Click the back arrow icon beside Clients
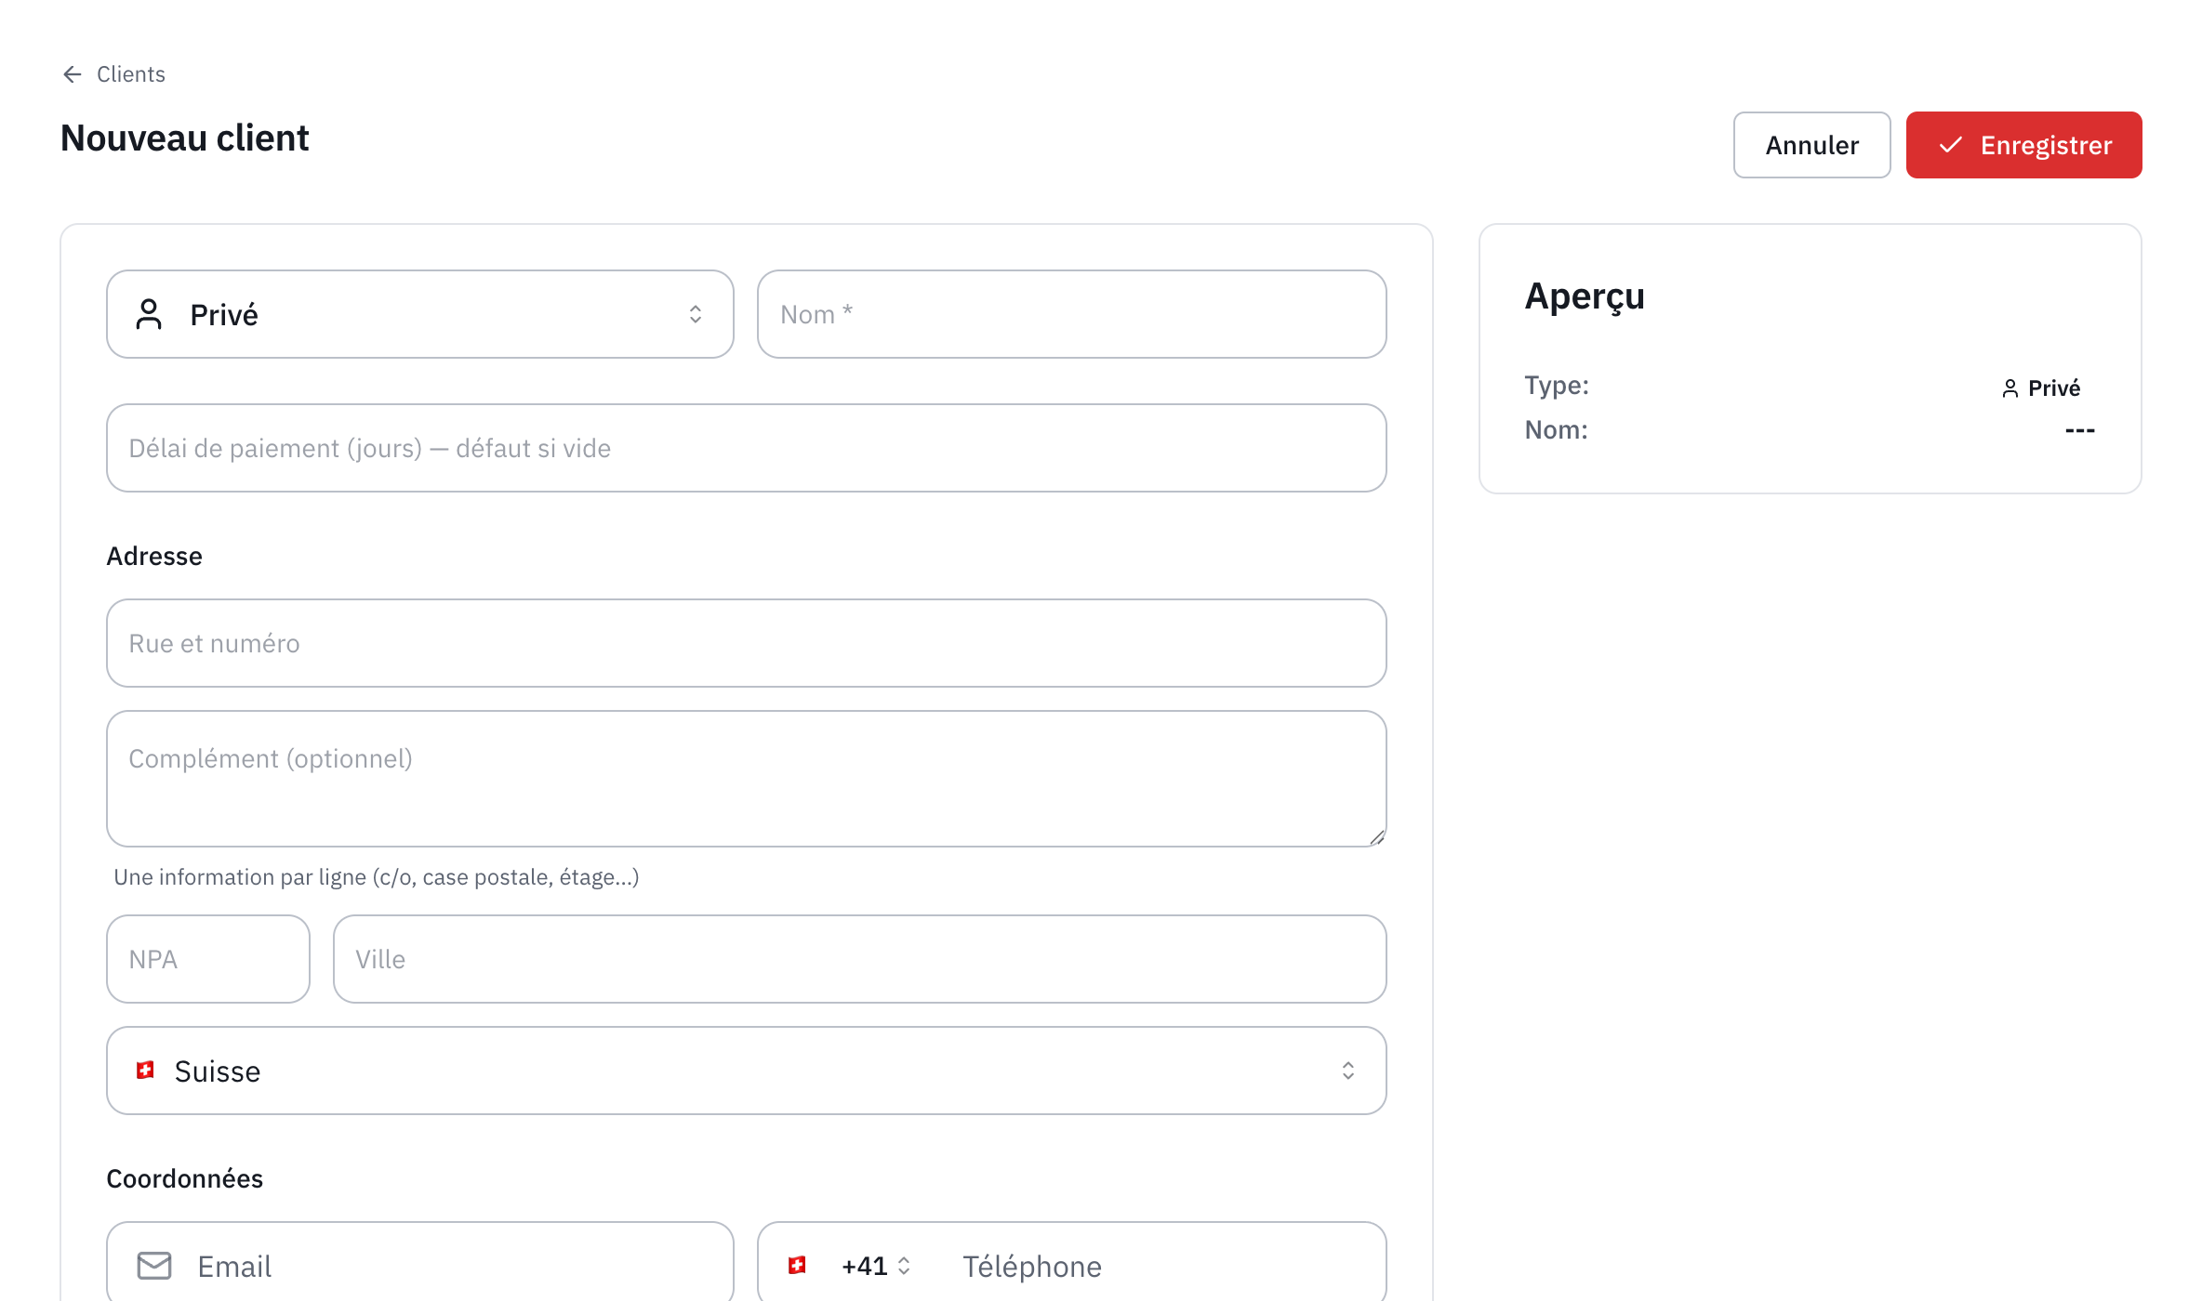Viewport: 2202px width, 1301px height. tap(73, 74)
